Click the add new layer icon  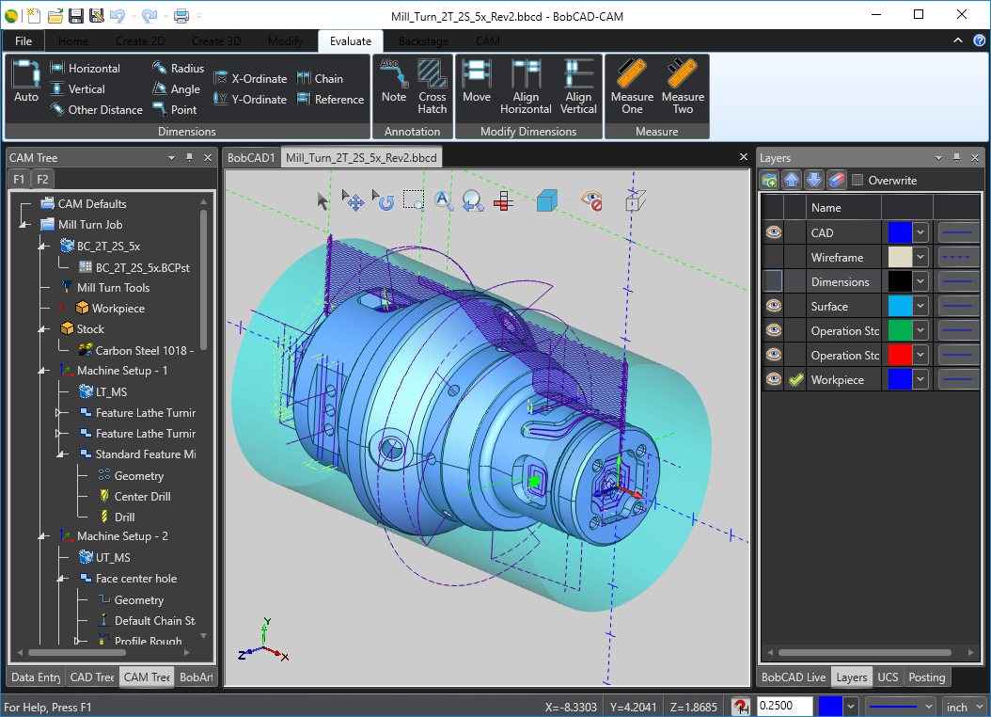(x=770, y=181)
